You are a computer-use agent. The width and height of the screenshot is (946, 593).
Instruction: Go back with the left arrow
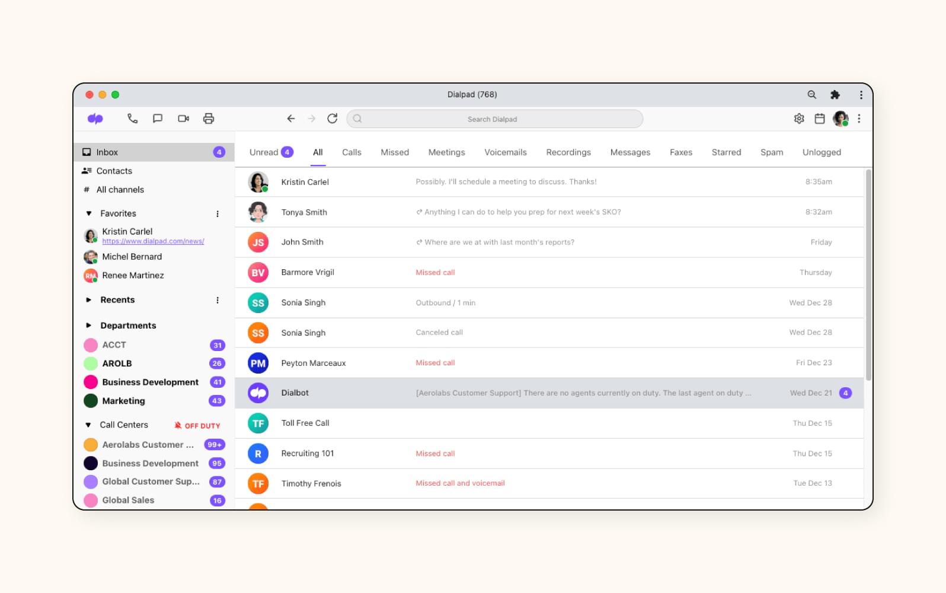point(291,119)
